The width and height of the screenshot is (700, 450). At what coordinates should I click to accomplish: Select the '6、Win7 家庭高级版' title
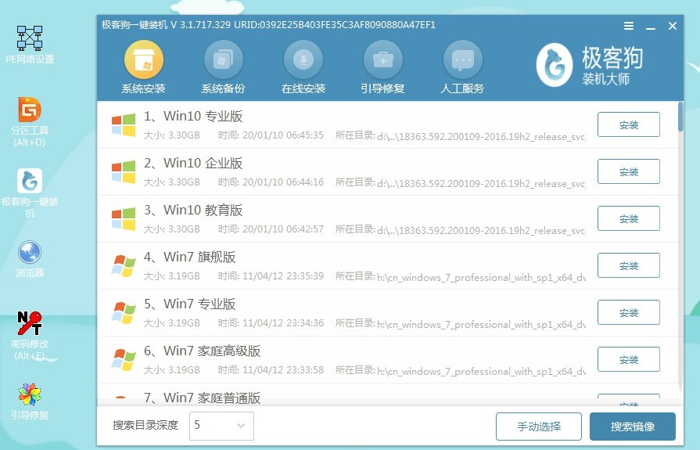click(x=202, y=351)
